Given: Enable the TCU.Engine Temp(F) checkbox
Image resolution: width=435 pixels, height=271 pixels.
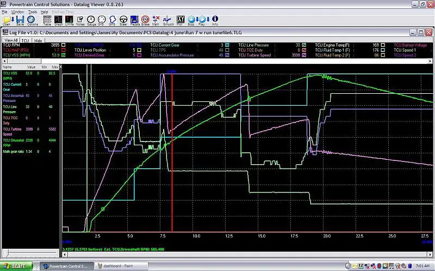Looking at the screenshot, I should [x=383, y=45].
